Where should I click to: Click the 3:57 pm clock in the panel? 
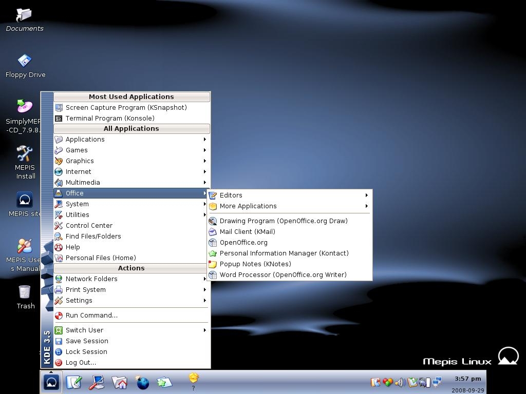(467, 379)
